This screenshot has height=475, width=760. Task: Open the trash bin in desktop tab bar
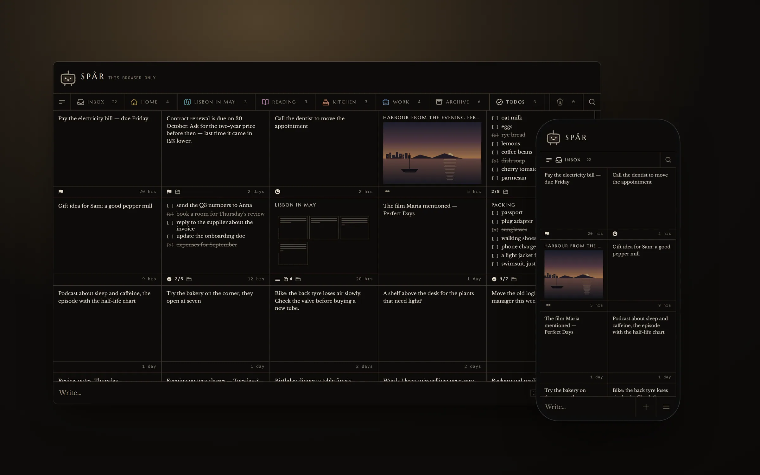(560, 102)
